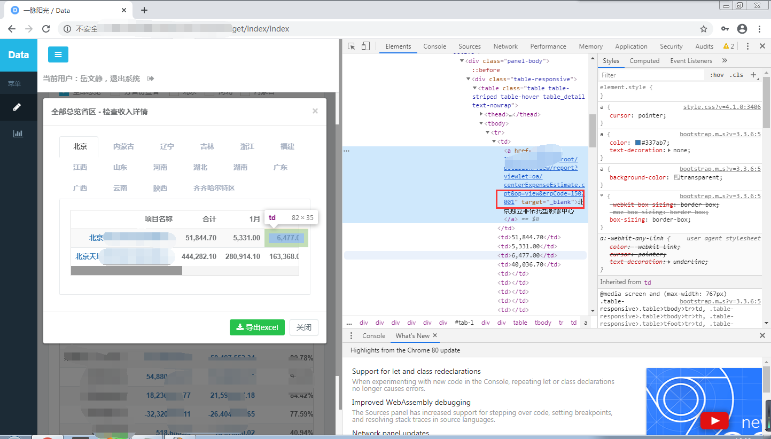Click the ellipsis beside the highlighted DOM node
771x439 pixels.
[346, 151]
